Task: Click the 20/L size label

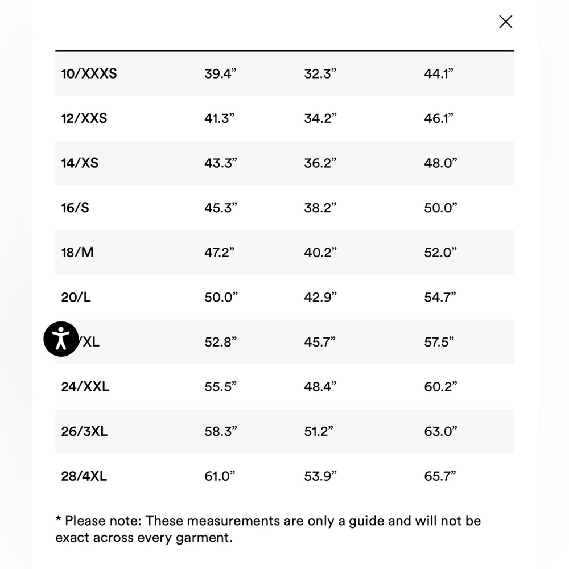Action: pos(76,297)
